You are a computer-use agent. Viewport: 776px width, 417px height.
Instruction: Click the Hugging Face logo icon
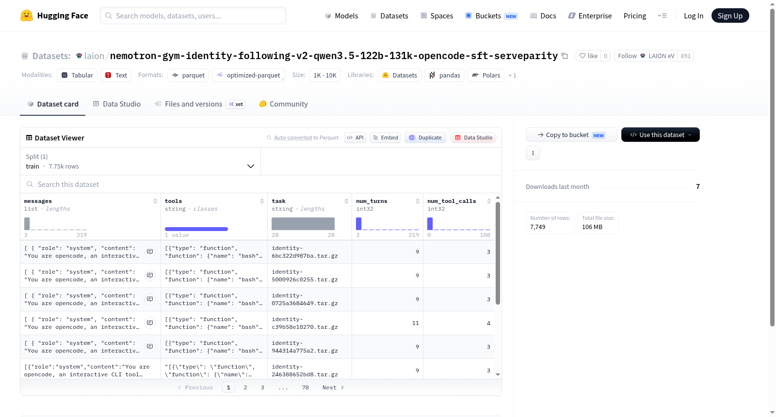[x=27, y=15]
